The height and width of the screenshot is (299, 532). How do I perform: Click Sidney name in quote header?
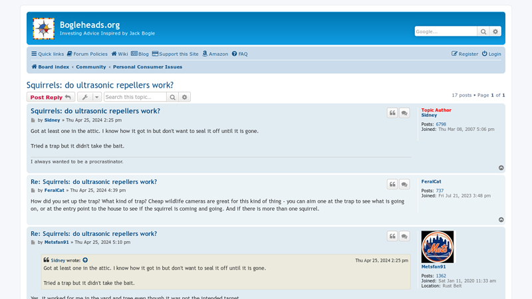58,260
